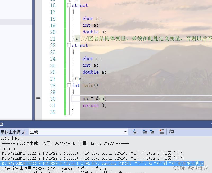
Task: Click the '*ps;' pointer declaration on line 27
Action: coord(80,79)
